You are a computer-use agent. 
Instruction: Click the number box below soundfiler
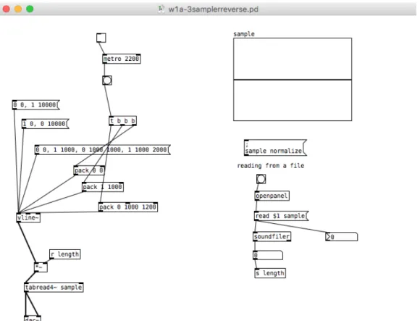(268, 255)
